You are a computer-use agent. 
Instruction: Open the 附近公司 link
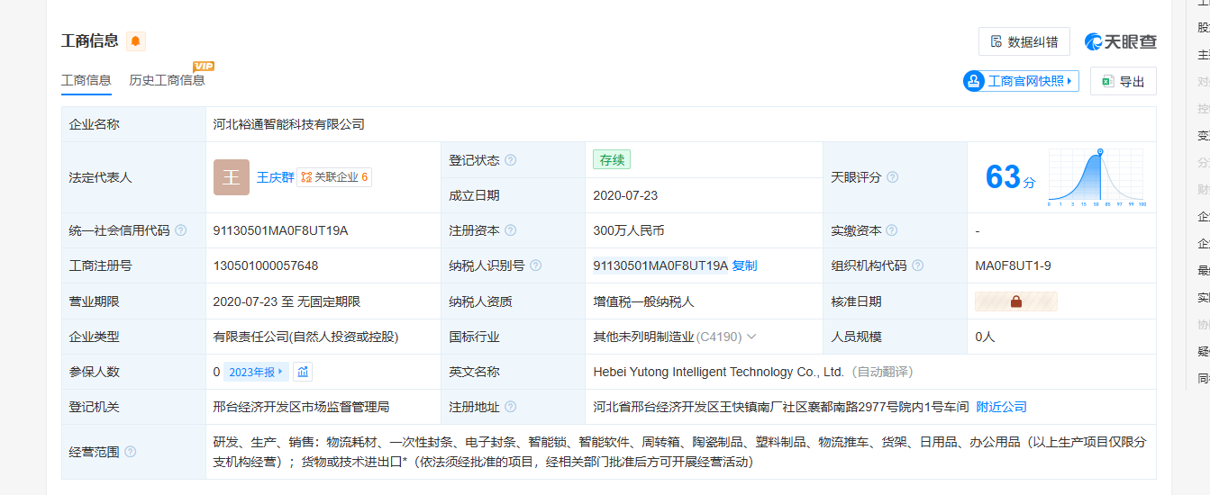tap(1002, 407)
